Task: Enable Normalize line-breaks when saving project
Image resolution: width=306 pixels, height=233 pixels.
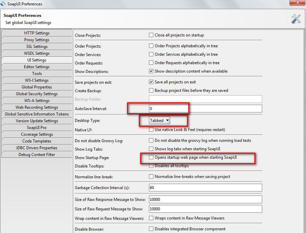Action: pos(151,177)
